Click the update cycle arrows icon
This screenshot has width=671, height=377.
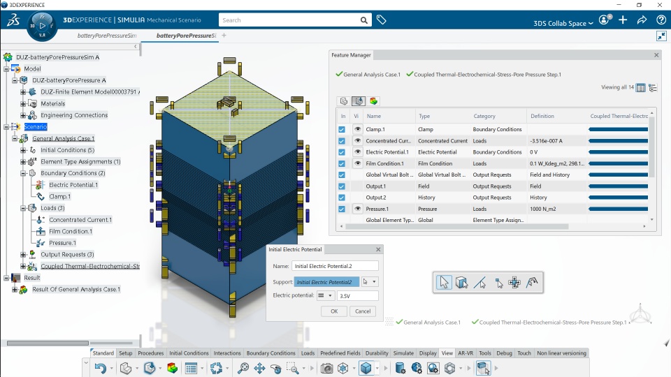click(x=216, y=368)
